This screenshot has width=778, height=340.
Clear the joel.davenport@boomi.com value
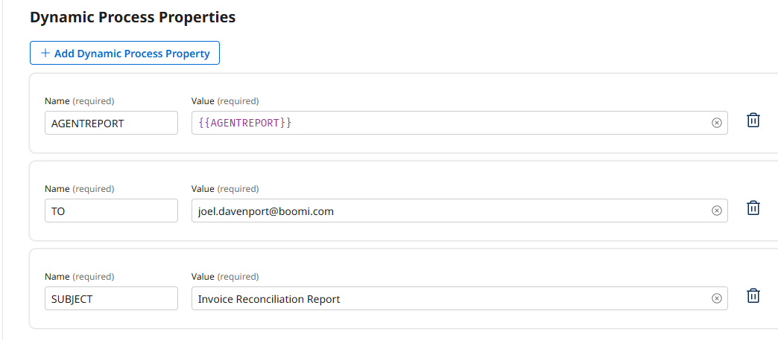coord(717,211)
